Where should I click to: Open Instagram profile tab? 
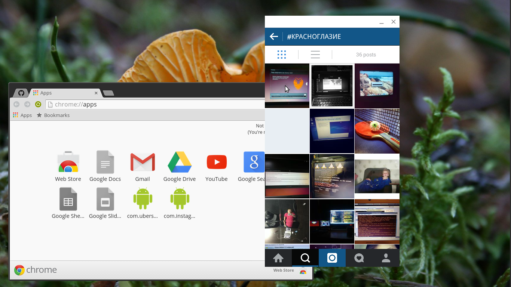(386, 258)
